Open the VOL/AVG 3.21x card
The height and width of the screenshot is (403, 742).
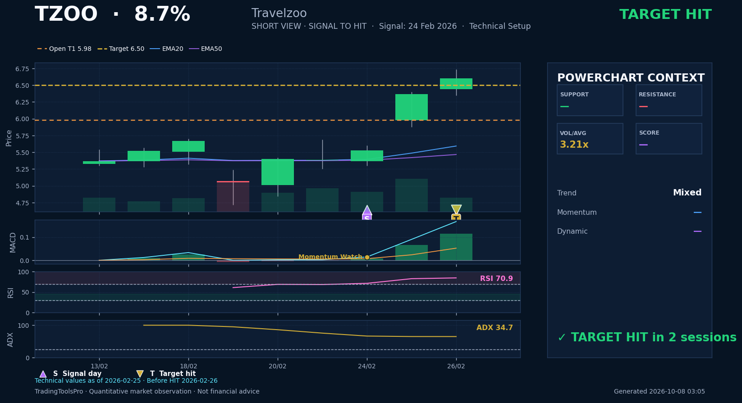tap(590, 139)
